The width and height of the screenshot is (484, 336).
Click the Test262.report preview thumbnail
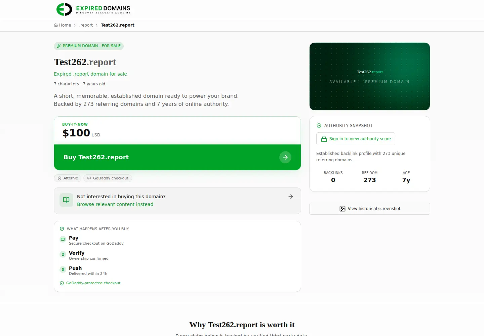(x=370, y=76)
